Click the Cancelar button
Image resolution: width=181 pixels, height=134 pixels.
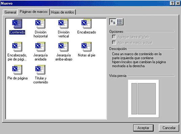tap(169, 128)
